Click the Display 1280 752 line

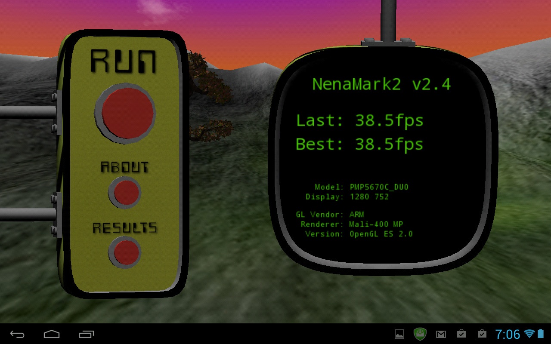click(347, 197)
